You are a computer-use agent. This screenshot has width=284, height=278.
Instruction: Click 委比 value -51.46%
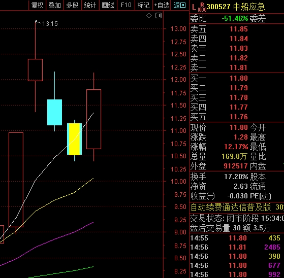[235, 18]
